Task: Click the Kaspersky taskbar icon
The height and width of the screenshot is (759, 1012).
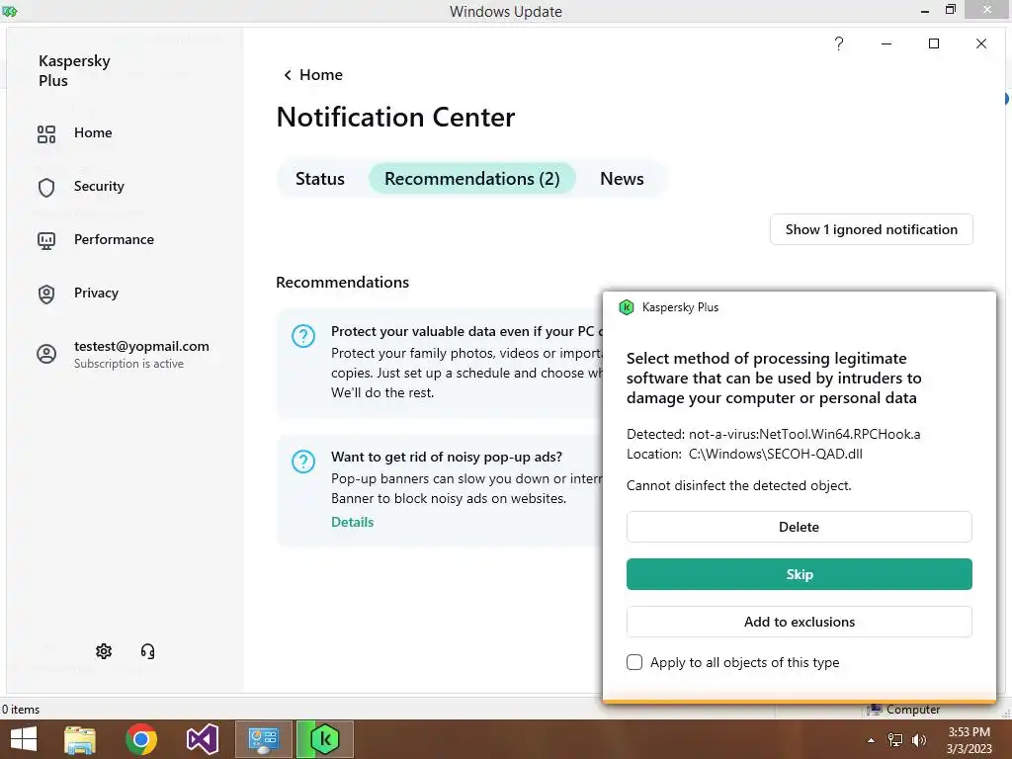Action: pyautogui.click(x=324, y=739)
